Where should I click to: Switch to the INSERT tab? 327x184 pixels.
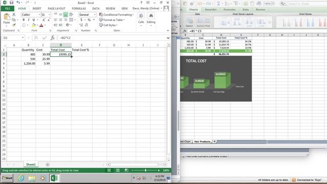(37, 9)
